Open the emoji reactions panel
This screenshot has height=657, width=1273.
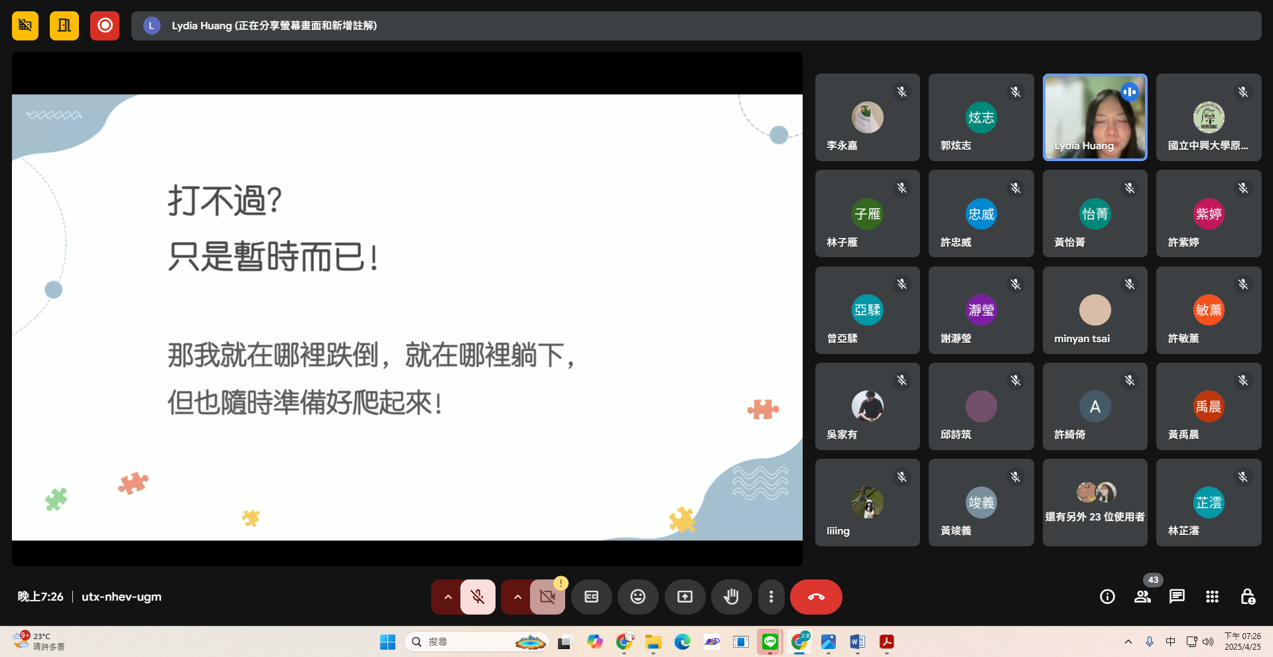pyautogui.click(x=637, y=597)
